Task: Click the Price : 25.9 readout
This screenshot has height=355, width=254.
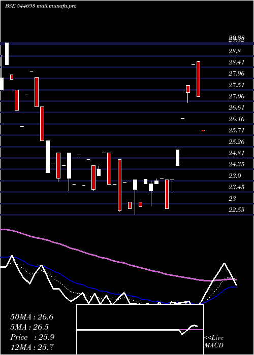Action: [32, 337]
